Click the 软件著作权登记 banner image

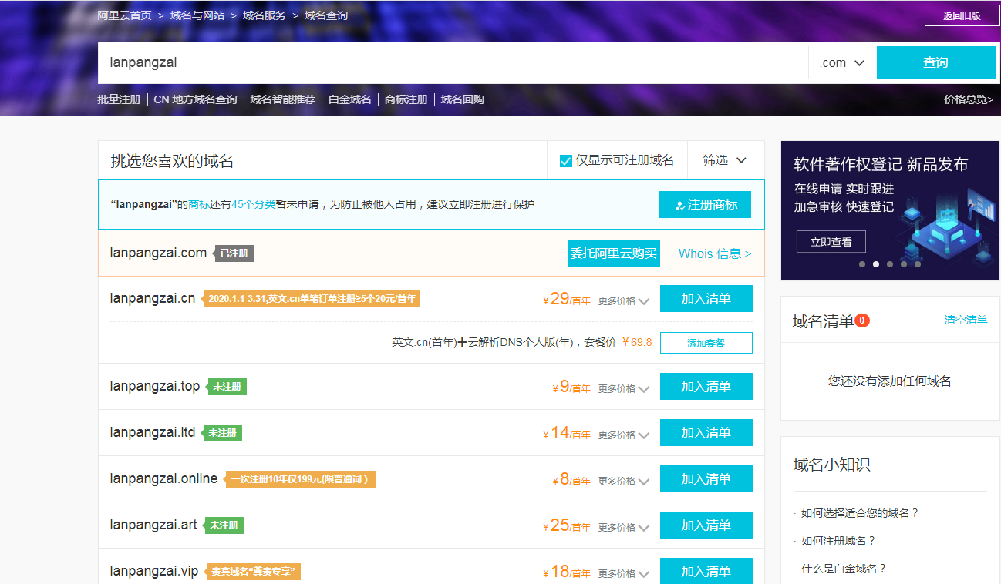[890, 210]
